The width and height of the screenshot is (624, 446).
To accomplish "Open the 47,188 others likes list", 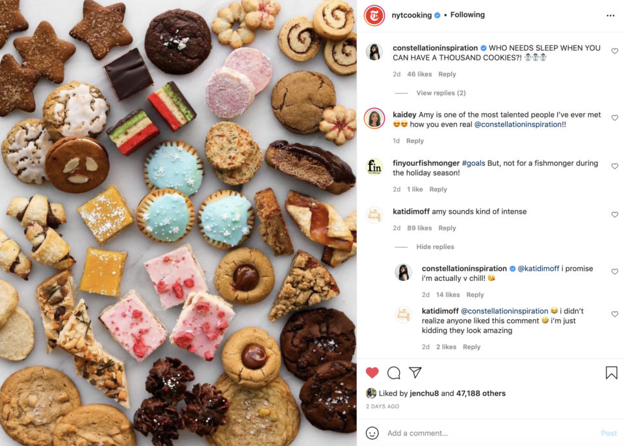I will click(481, 393).
